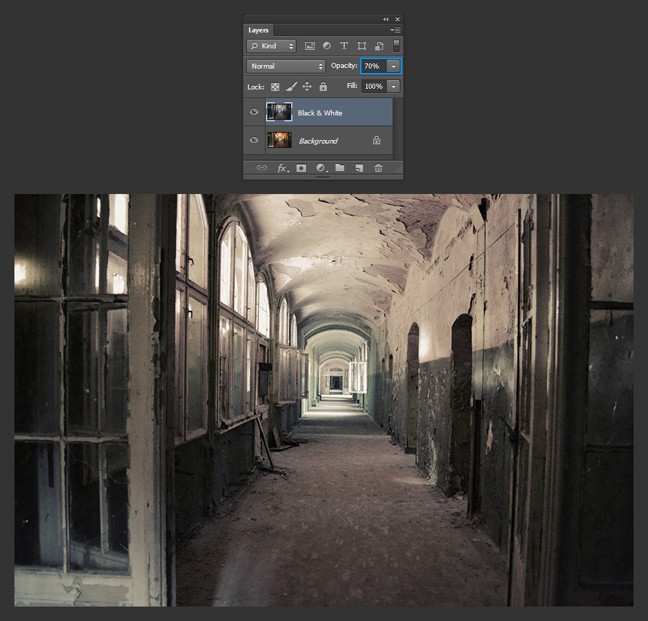
Task: Lock all padlock icon
Action: tap(323, 87)
